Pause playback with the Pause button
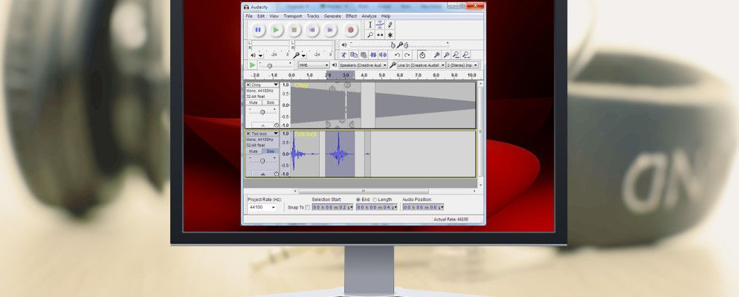Viewport: 739px width, 297px height. (258, 30)
